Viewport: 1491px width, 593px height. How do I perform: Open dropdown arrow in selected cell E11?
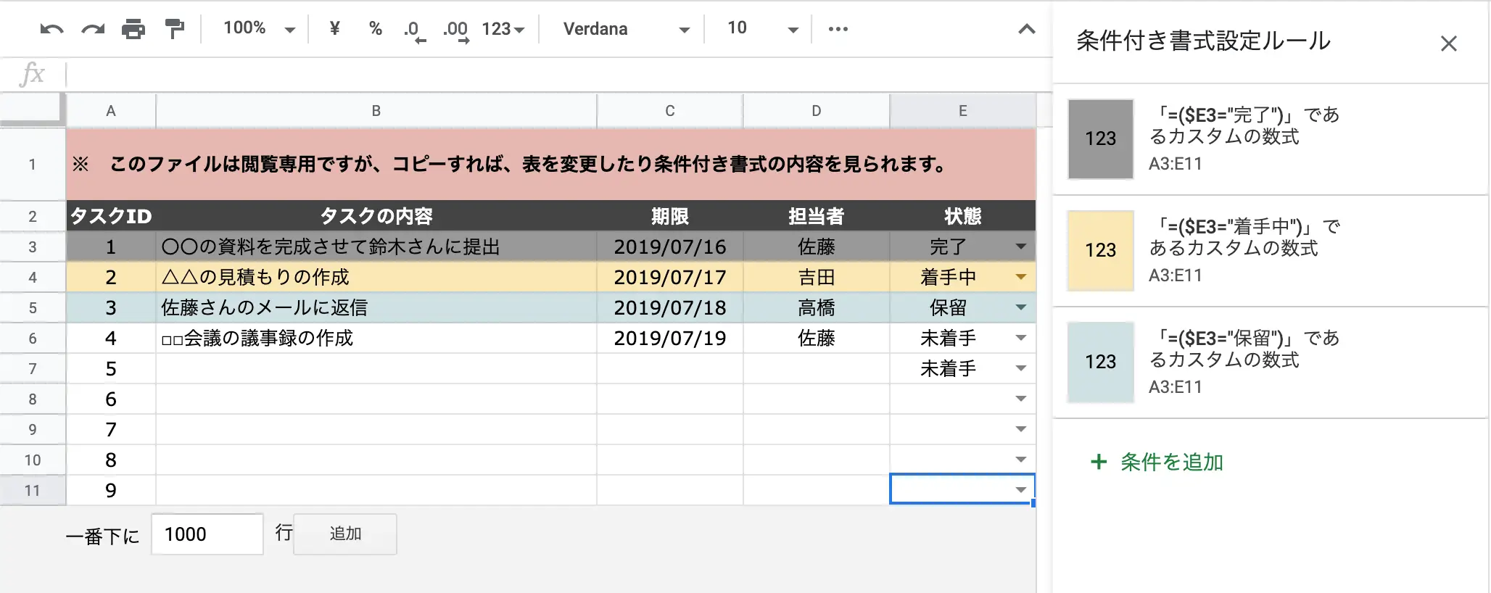click(1021, 490)
